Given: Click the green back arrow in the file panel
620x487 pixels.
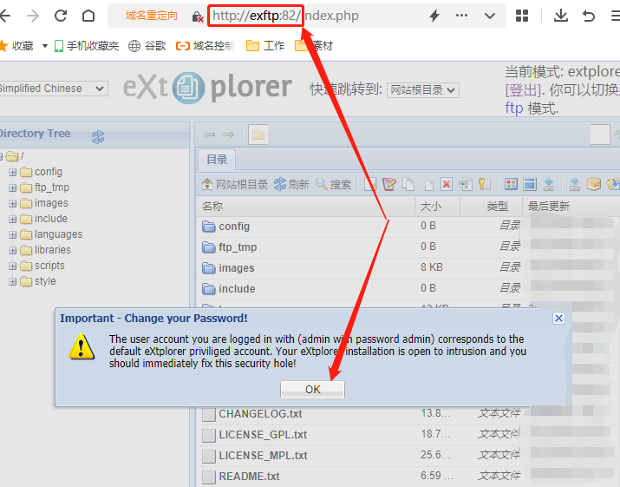Looking at the screenshot, I should (x=209, y=135).
